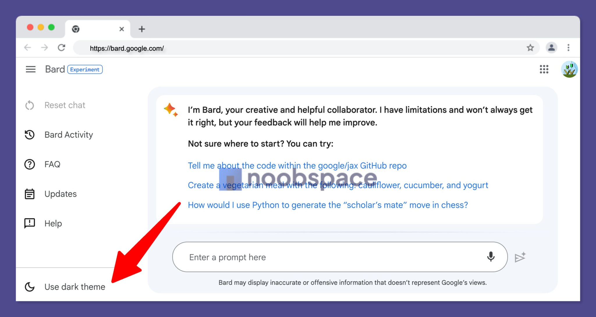Open the Updates sidebar icon
This screenshot has height=317, width=596.
point(29,194)
